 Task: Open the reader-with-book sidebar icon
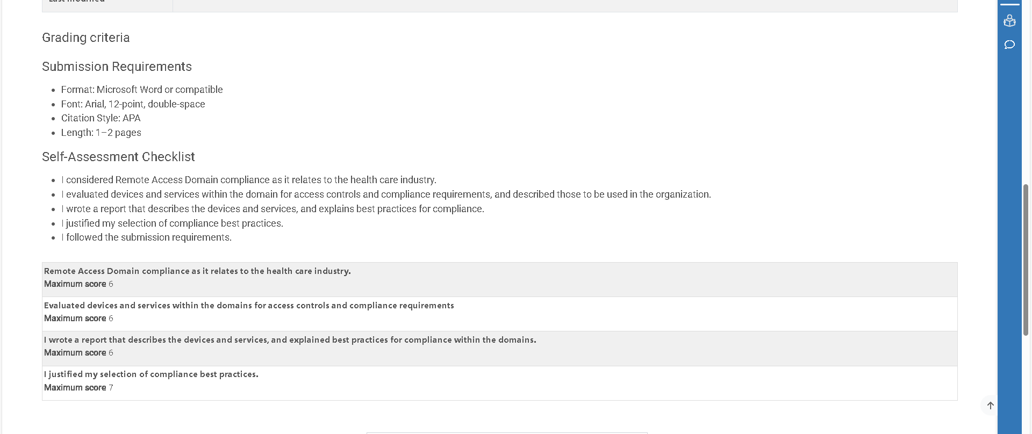1009,21
